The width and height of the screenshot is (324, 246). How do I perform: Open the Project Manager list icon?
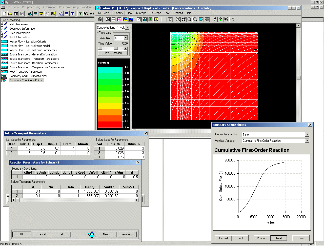point(16,13)
